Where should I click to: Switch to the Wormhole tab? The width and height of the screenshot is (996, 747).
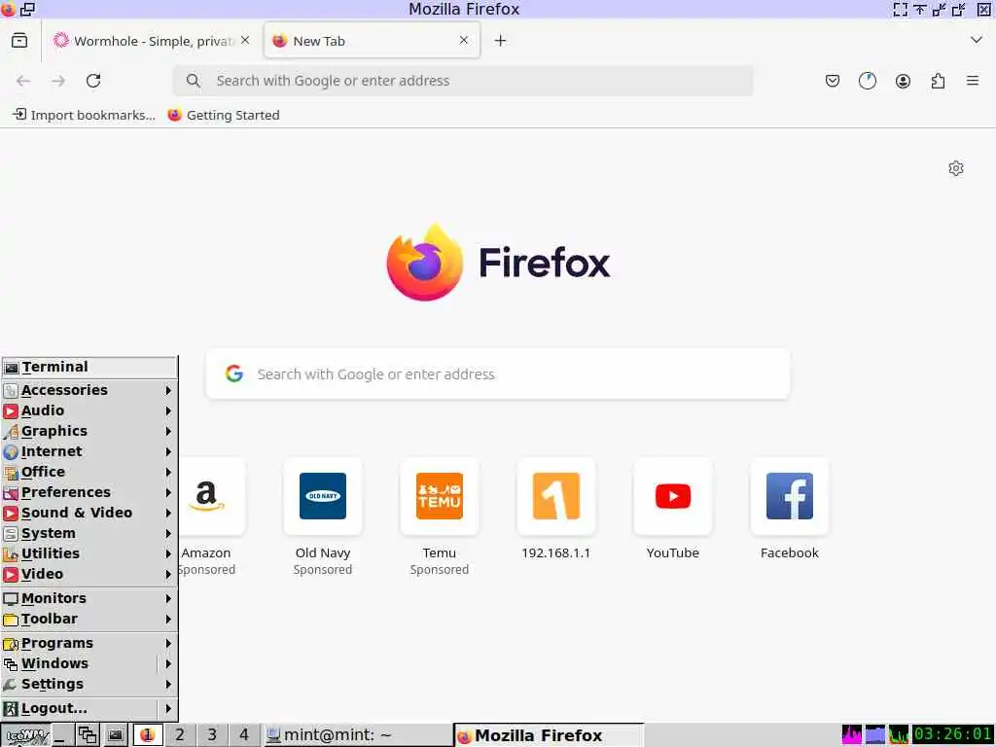tap(151, 41)
